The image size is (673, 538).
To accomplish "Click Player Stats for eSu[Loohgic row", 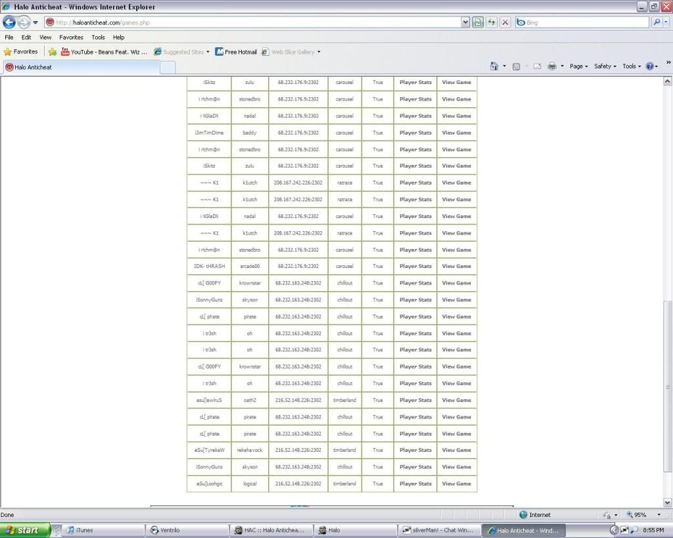I will pos(415,484).
